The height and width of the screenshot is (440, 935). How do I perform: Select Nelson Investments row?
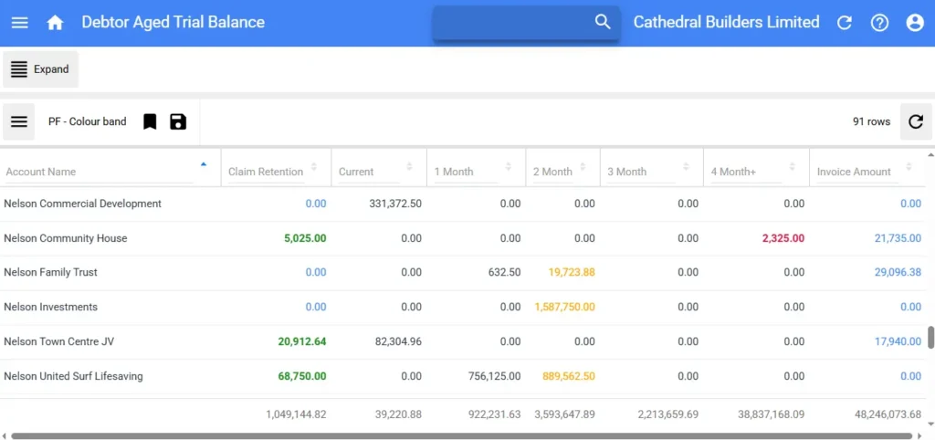tap(463, 307)
